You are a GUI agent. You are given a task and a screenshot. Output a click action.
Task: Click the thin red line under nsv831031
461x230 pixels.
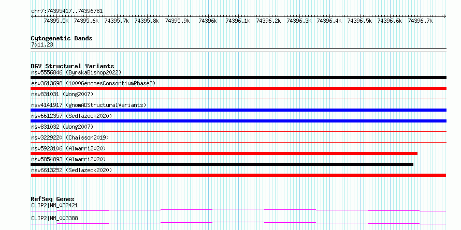tap(238, 99)
